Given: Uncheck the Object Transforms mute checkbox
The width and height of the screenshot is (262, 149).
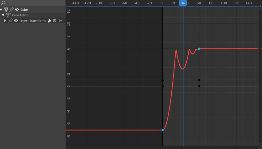Looking at the screenshot, I should pos(55,21).
